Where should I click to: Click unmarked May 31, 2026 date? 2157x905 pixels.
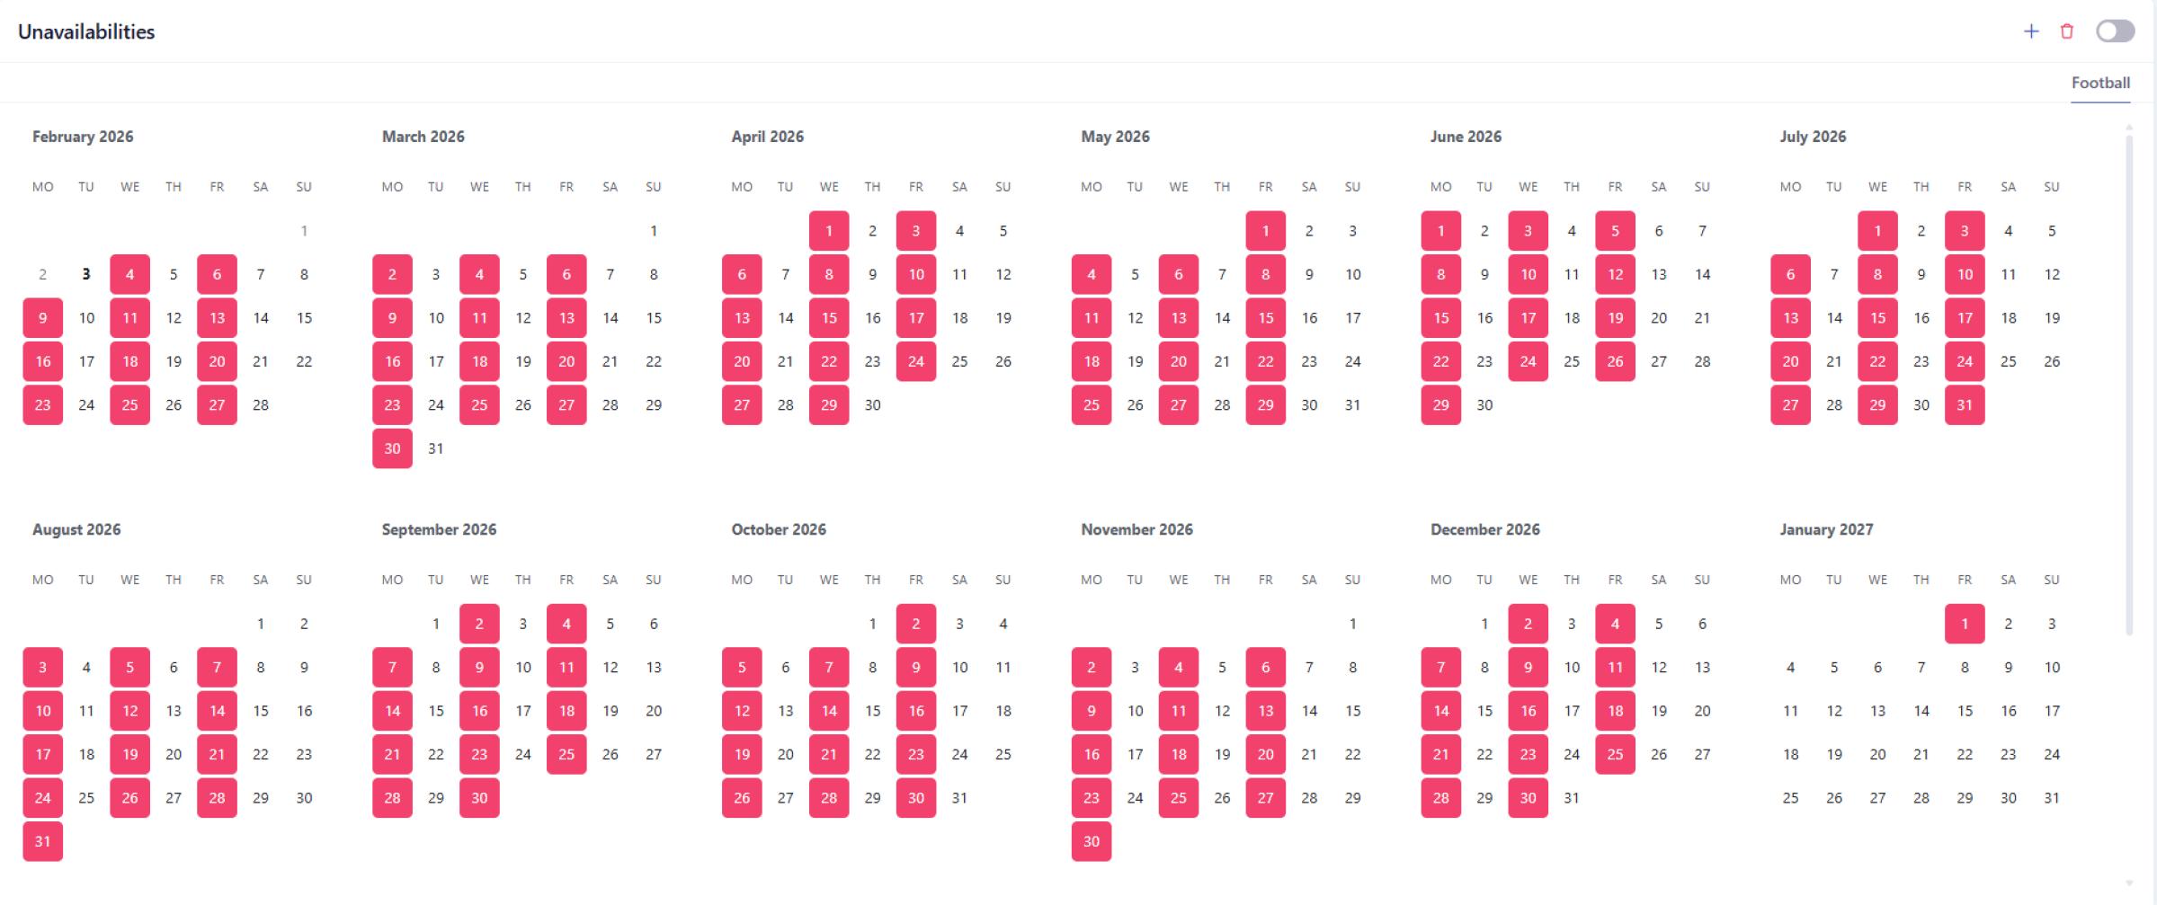1352,405
